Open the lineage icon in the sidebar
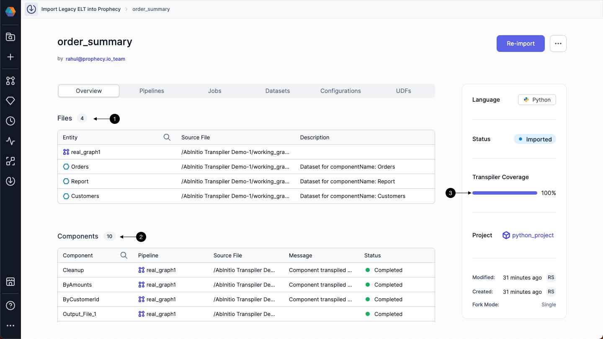The image size is (603, 339). pos(10,161)
